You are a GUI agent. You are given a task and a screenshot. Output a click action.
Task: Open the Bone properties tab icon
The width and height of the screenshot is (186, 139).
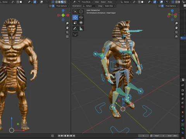coord(183,129)
